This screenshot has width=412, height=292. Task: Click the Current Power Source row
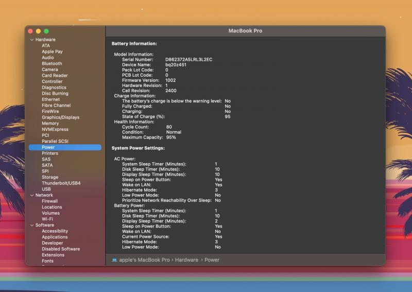(x=172, y=237)
